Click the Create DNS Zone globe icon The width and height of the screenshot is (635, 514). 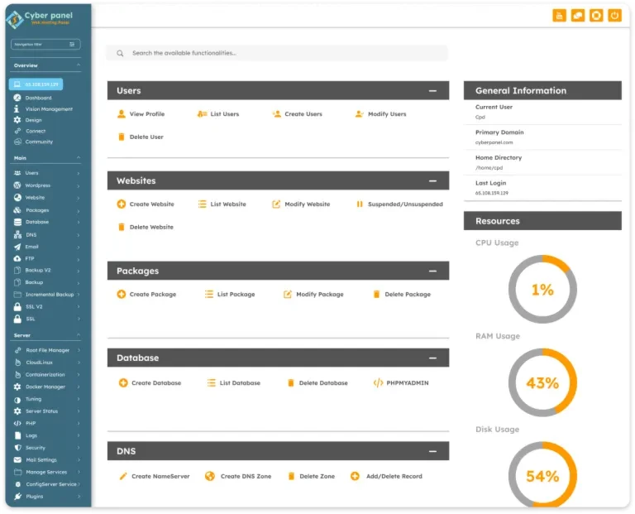coord(210,476)
